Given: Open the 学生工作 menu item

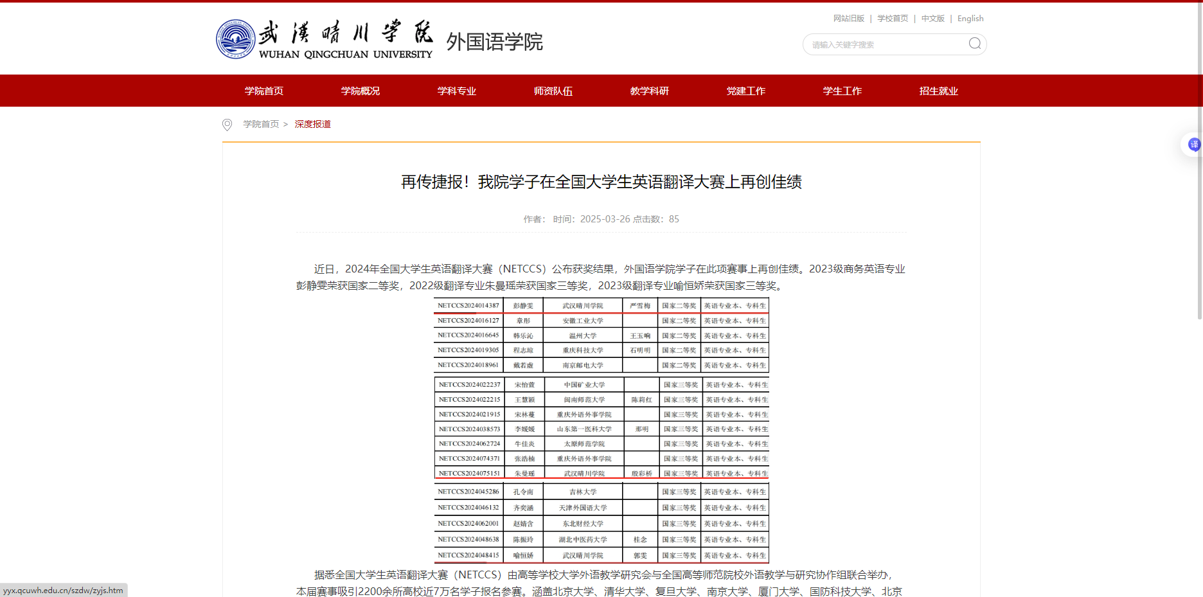Looking at the screenshot, I should click(x=842, y=91).
